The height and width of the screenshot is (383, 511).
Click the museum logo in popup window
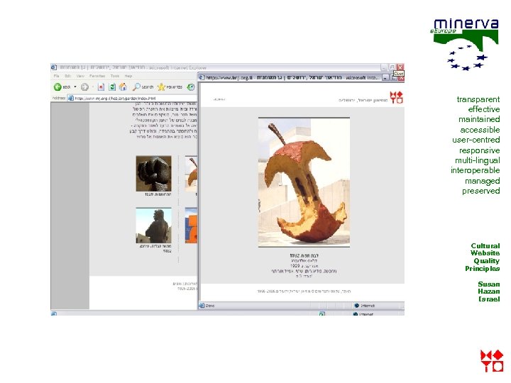396,97
